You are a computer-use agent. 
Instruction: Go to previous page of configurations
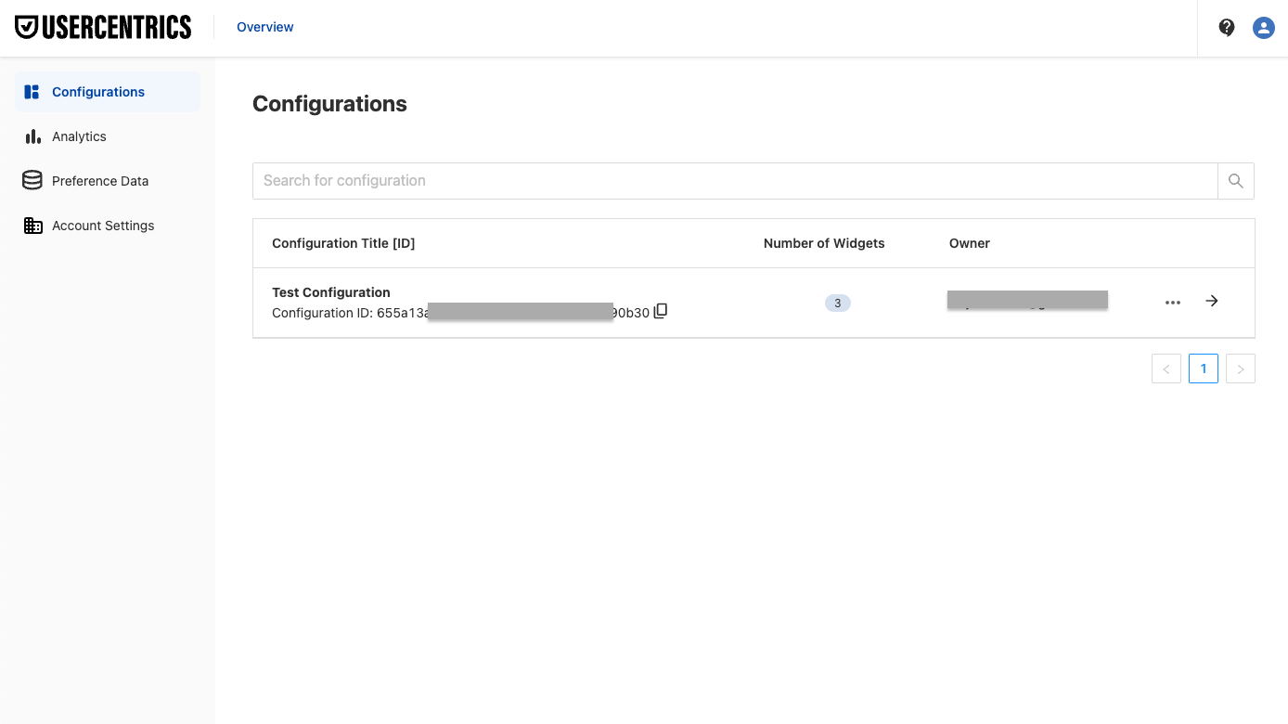1166,368
